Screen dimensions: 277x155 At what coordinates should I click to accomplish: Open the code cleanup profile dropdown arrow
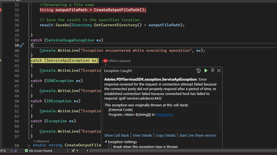(x=77, y=151)
